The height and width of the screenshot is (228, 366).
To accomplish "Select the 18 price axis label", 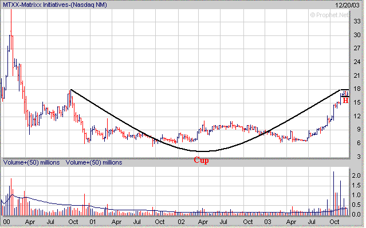I will tap(357, 89).
